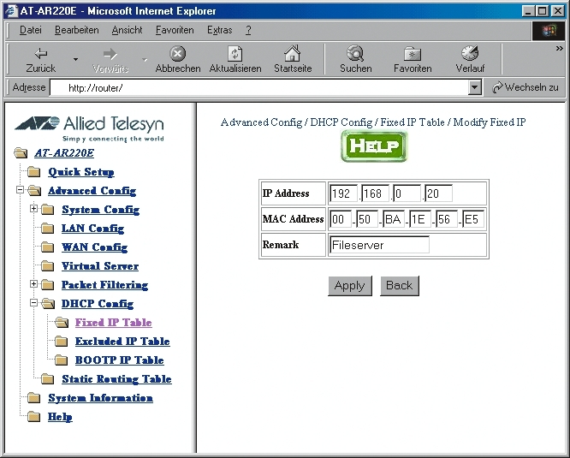Click the System Information folder icon
570x458 pixels.
point(34,398)
